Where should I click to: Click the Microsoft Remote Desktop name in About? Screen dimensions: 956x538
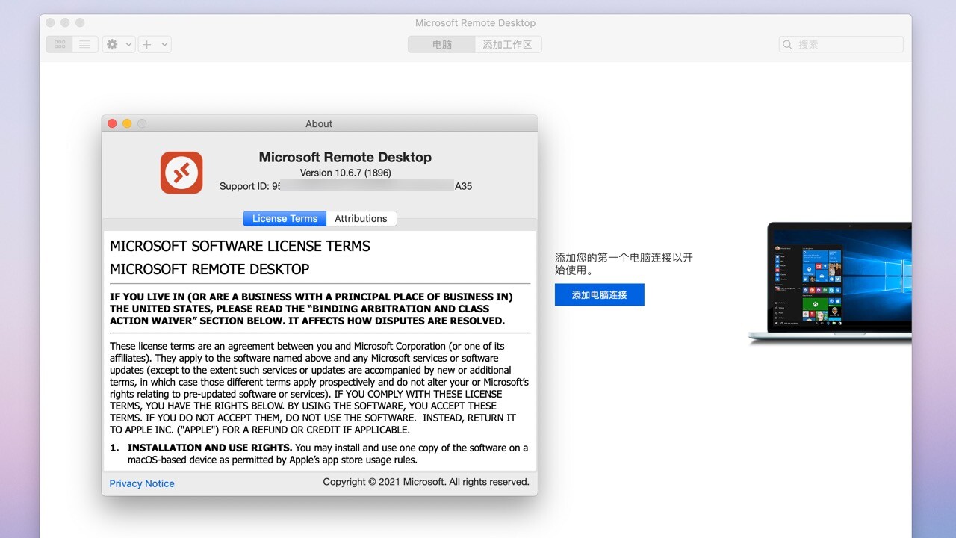tap(345, 157)
